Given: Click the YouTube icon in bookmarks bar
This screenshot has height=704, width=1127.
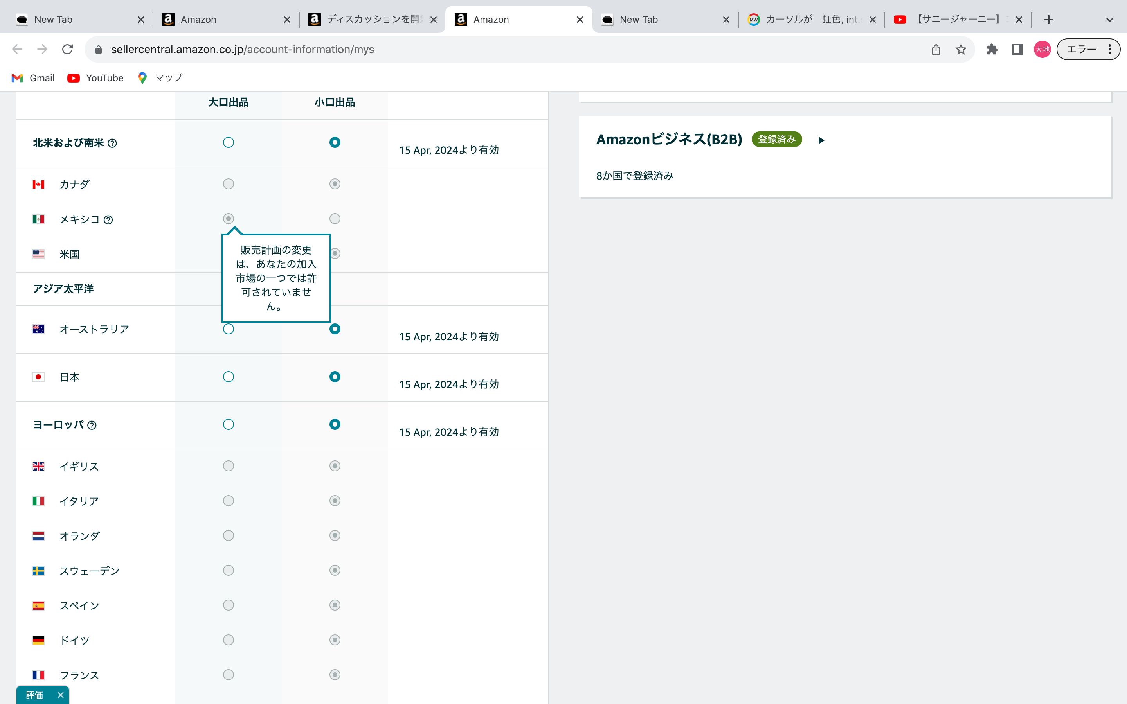Looking at the screenshot, I should [x=73, y=78].
